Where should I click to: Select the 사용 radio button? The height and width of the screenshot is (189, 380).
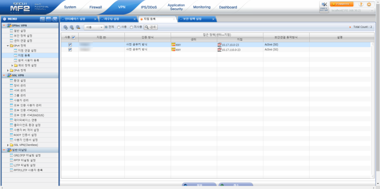point(119,27)
